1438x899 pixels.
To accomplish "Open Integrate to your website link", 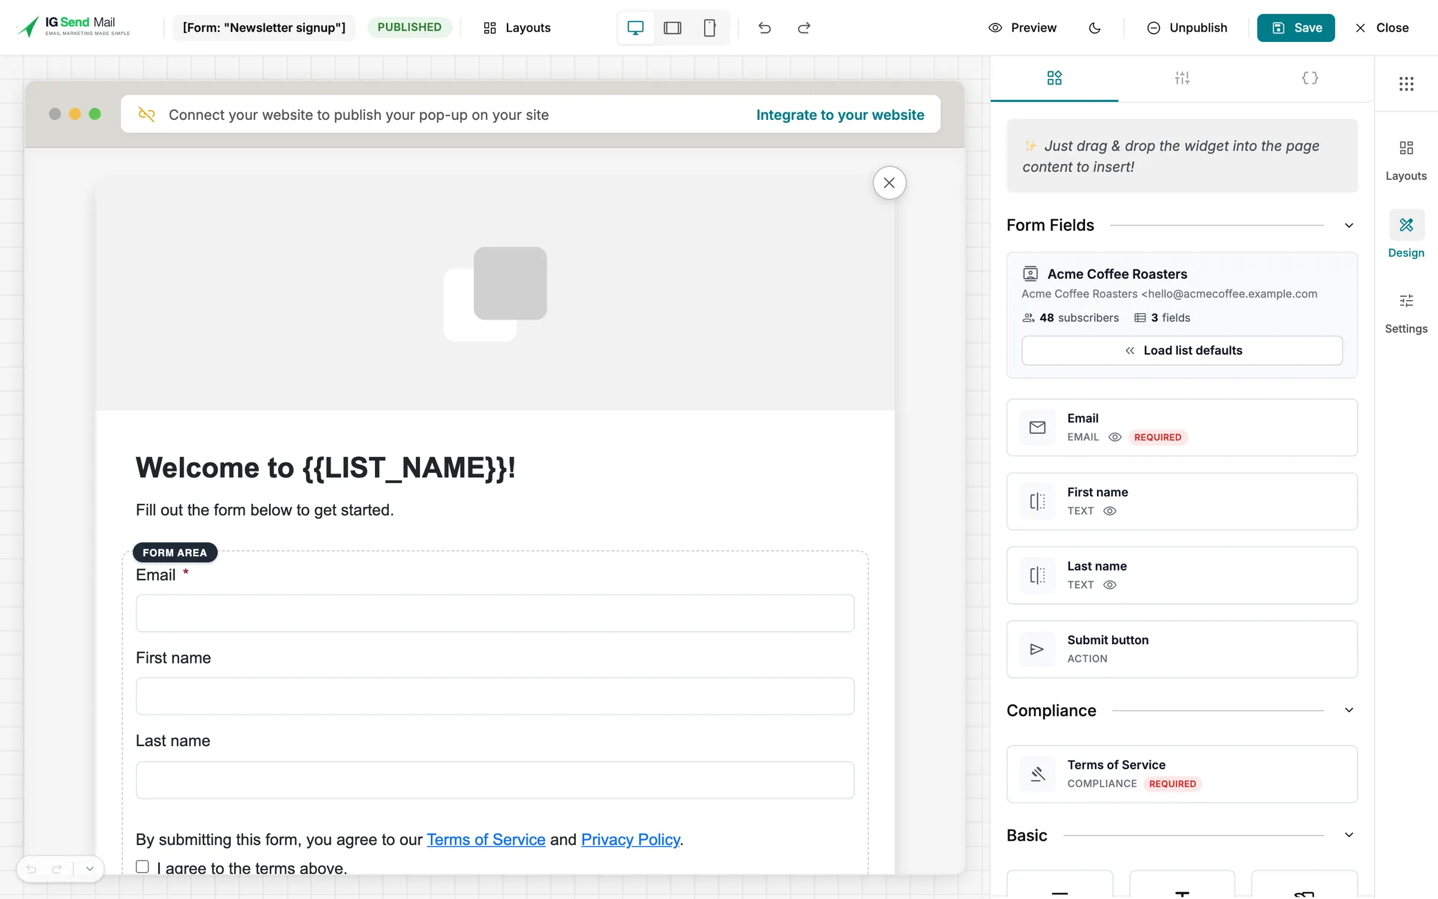I will coord(840,114).
